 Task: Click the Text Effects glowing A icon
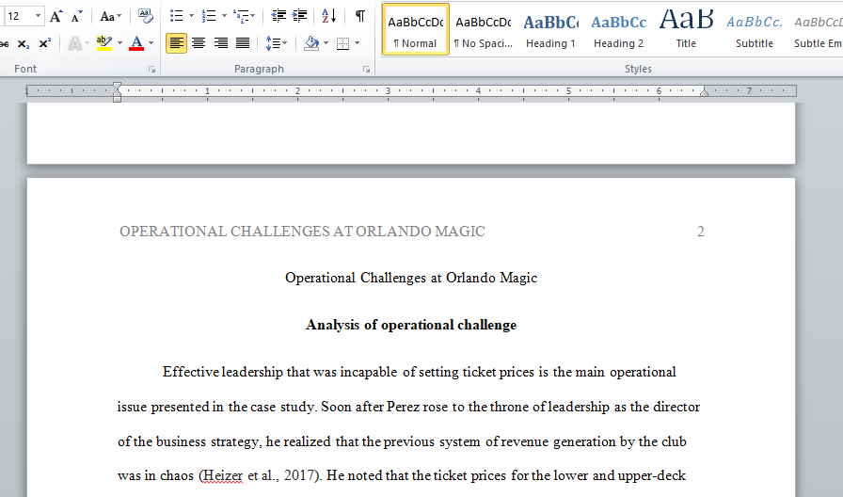tap(75, 43)
